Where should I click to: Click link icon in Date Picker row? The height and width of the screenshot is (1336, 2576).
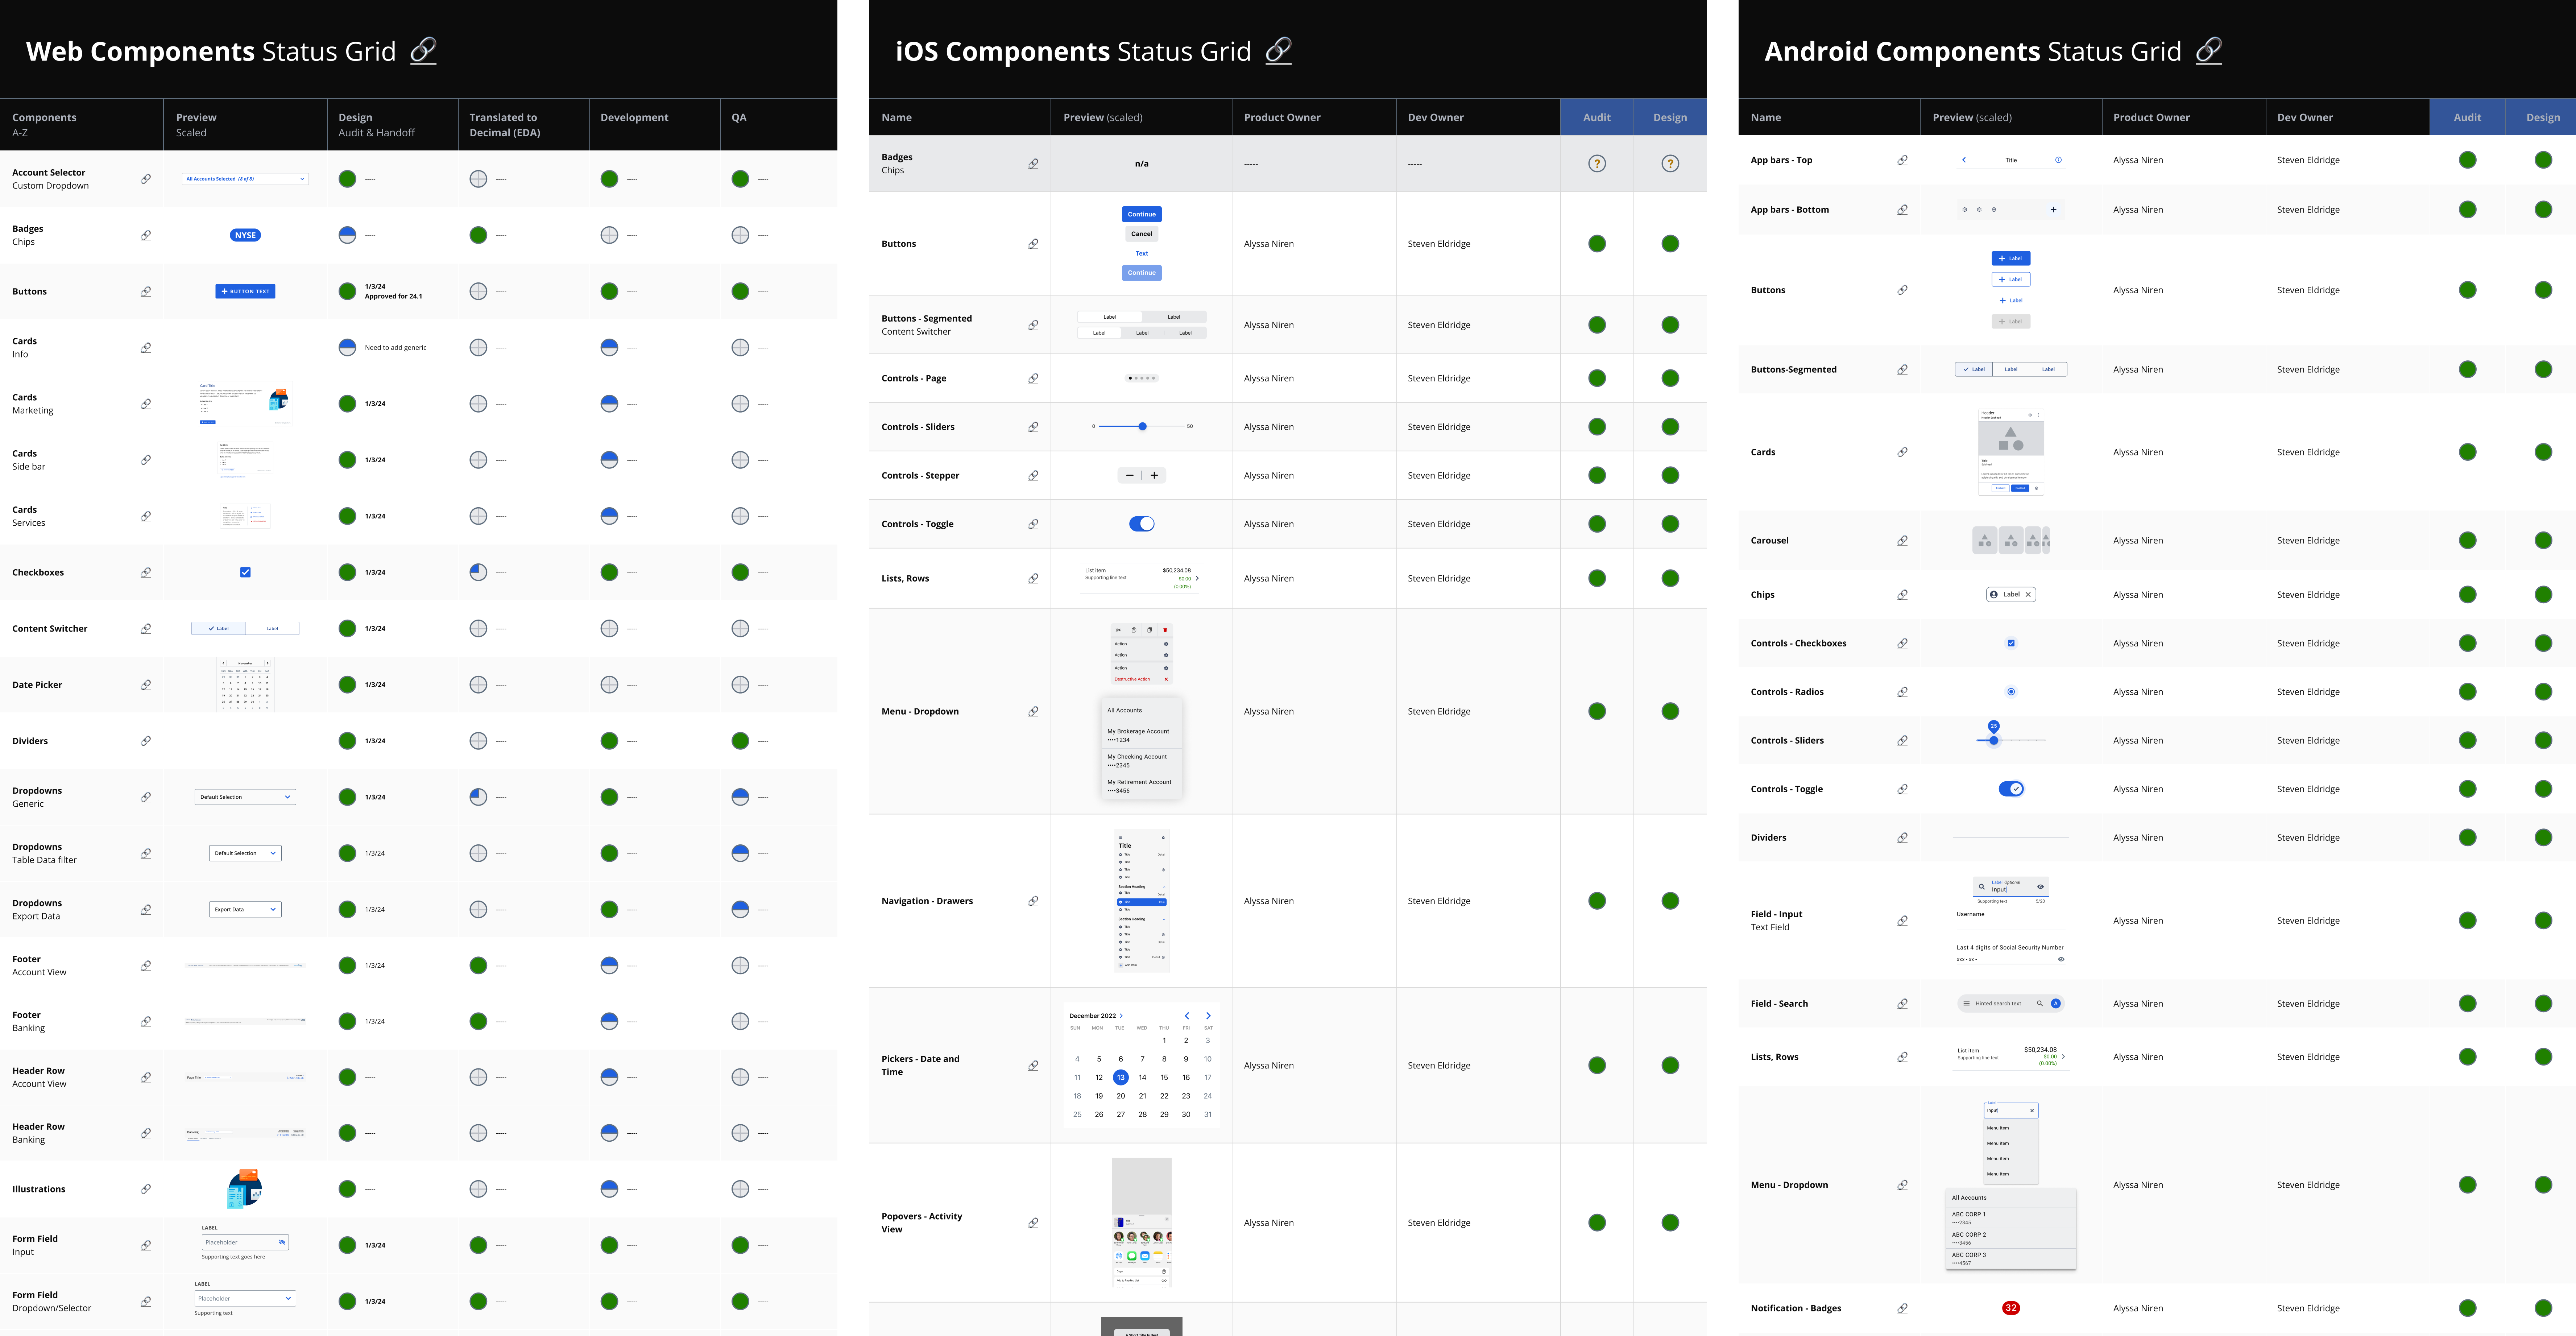point(146,685)
